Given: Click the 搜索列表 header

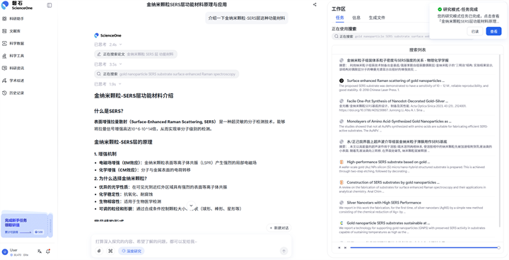Looking at the screenshot, I should (x=418, y=49).
